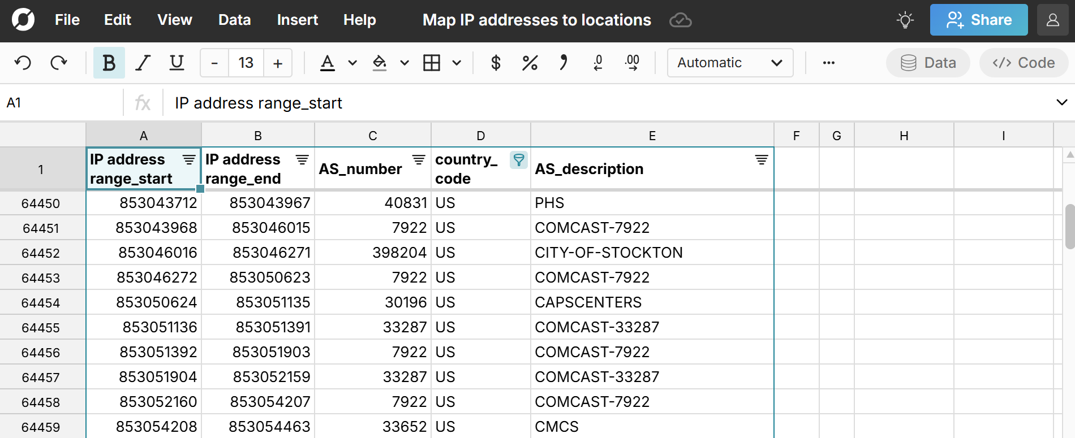The width and height of the screenshot is (1075, 438).
Task: Click the borders grid icon
Action: point(432,63)
